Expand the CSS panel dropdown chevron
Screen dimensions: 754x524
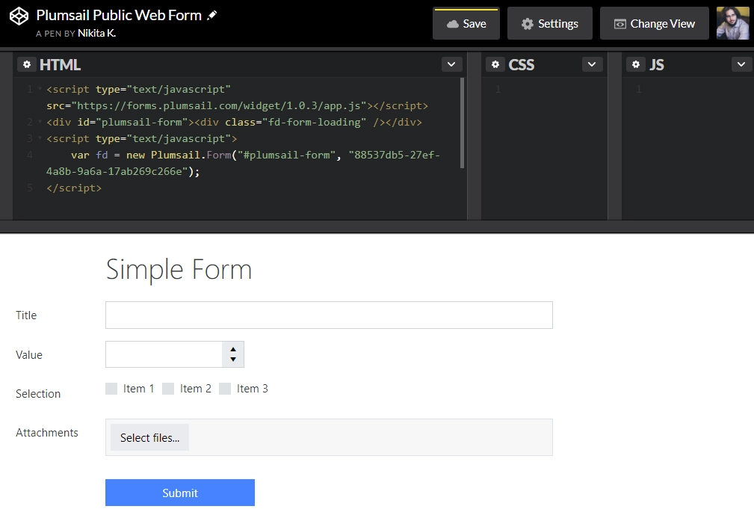592,64
